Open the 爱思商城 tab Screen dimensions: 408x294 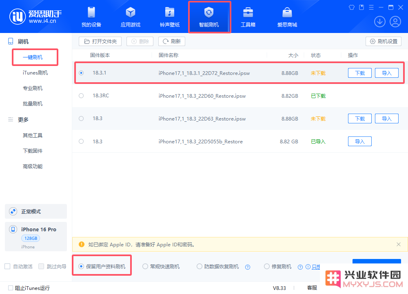tap(287, 17)
